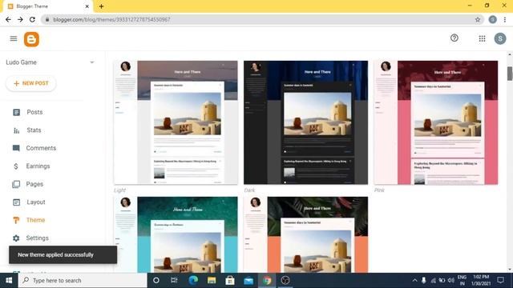Click the scrollbar down arrow
Screen dimensions: 513x288
(510, 270)
